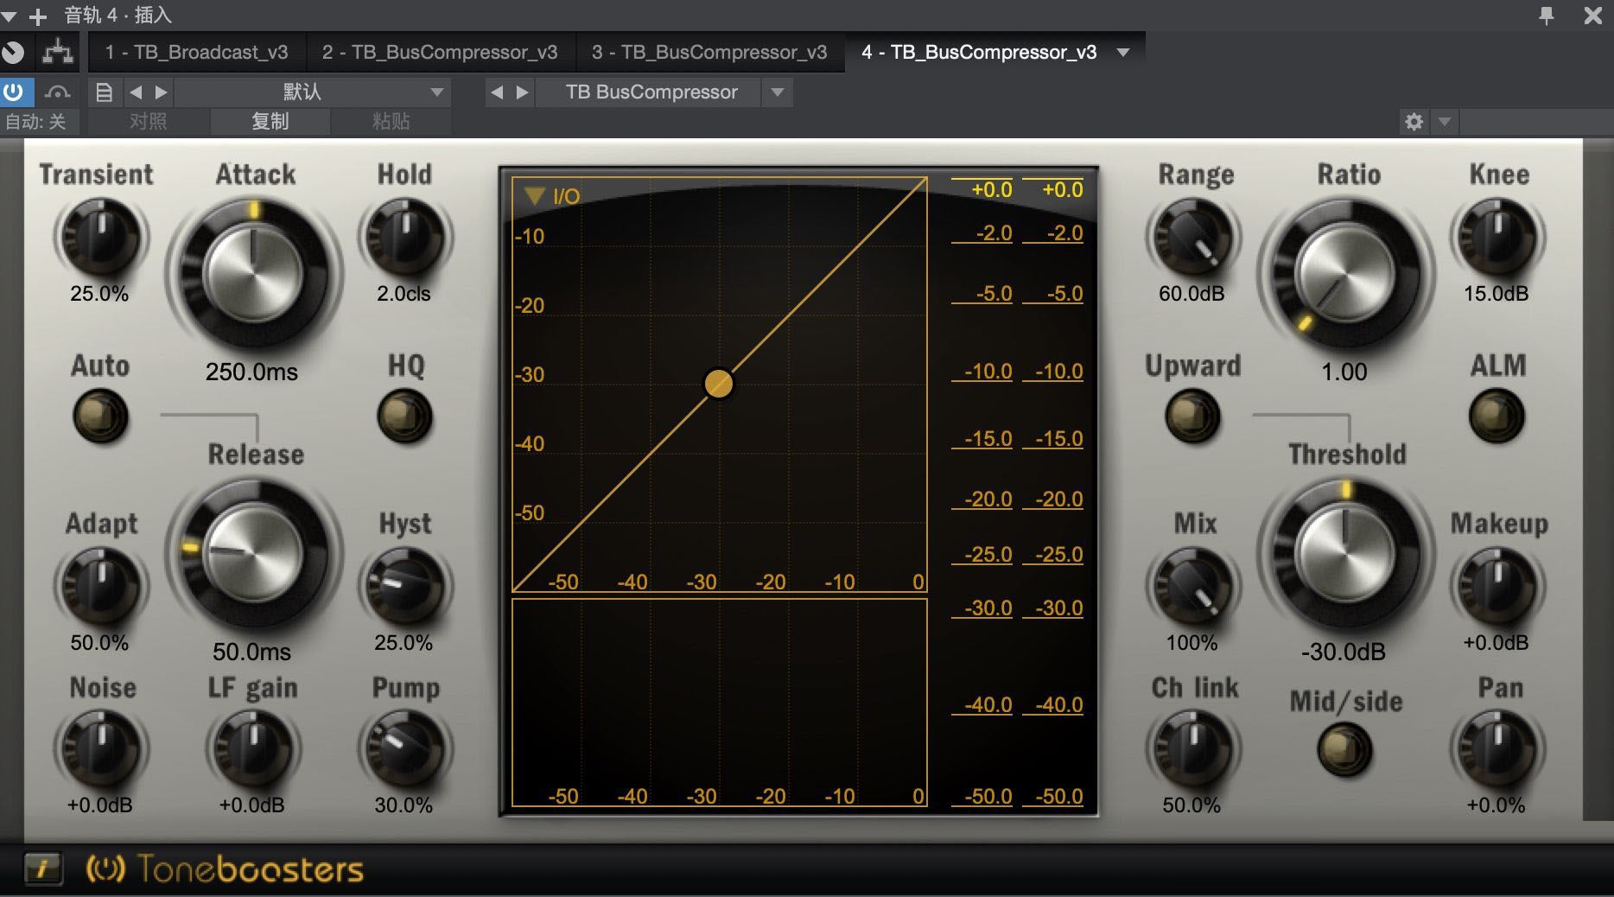Open the plugin tab list dropdown arrow
1614x897 pixels.
click(x=1123, y=52)
